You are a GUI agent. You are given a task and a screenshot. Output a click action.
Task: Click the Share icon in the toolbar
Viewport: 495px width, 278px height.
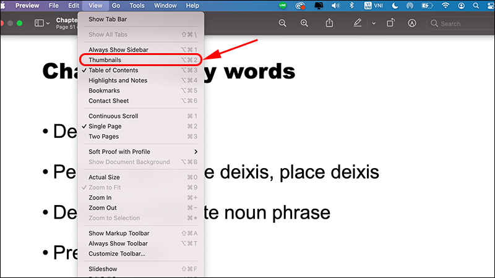tap(330, 23)
